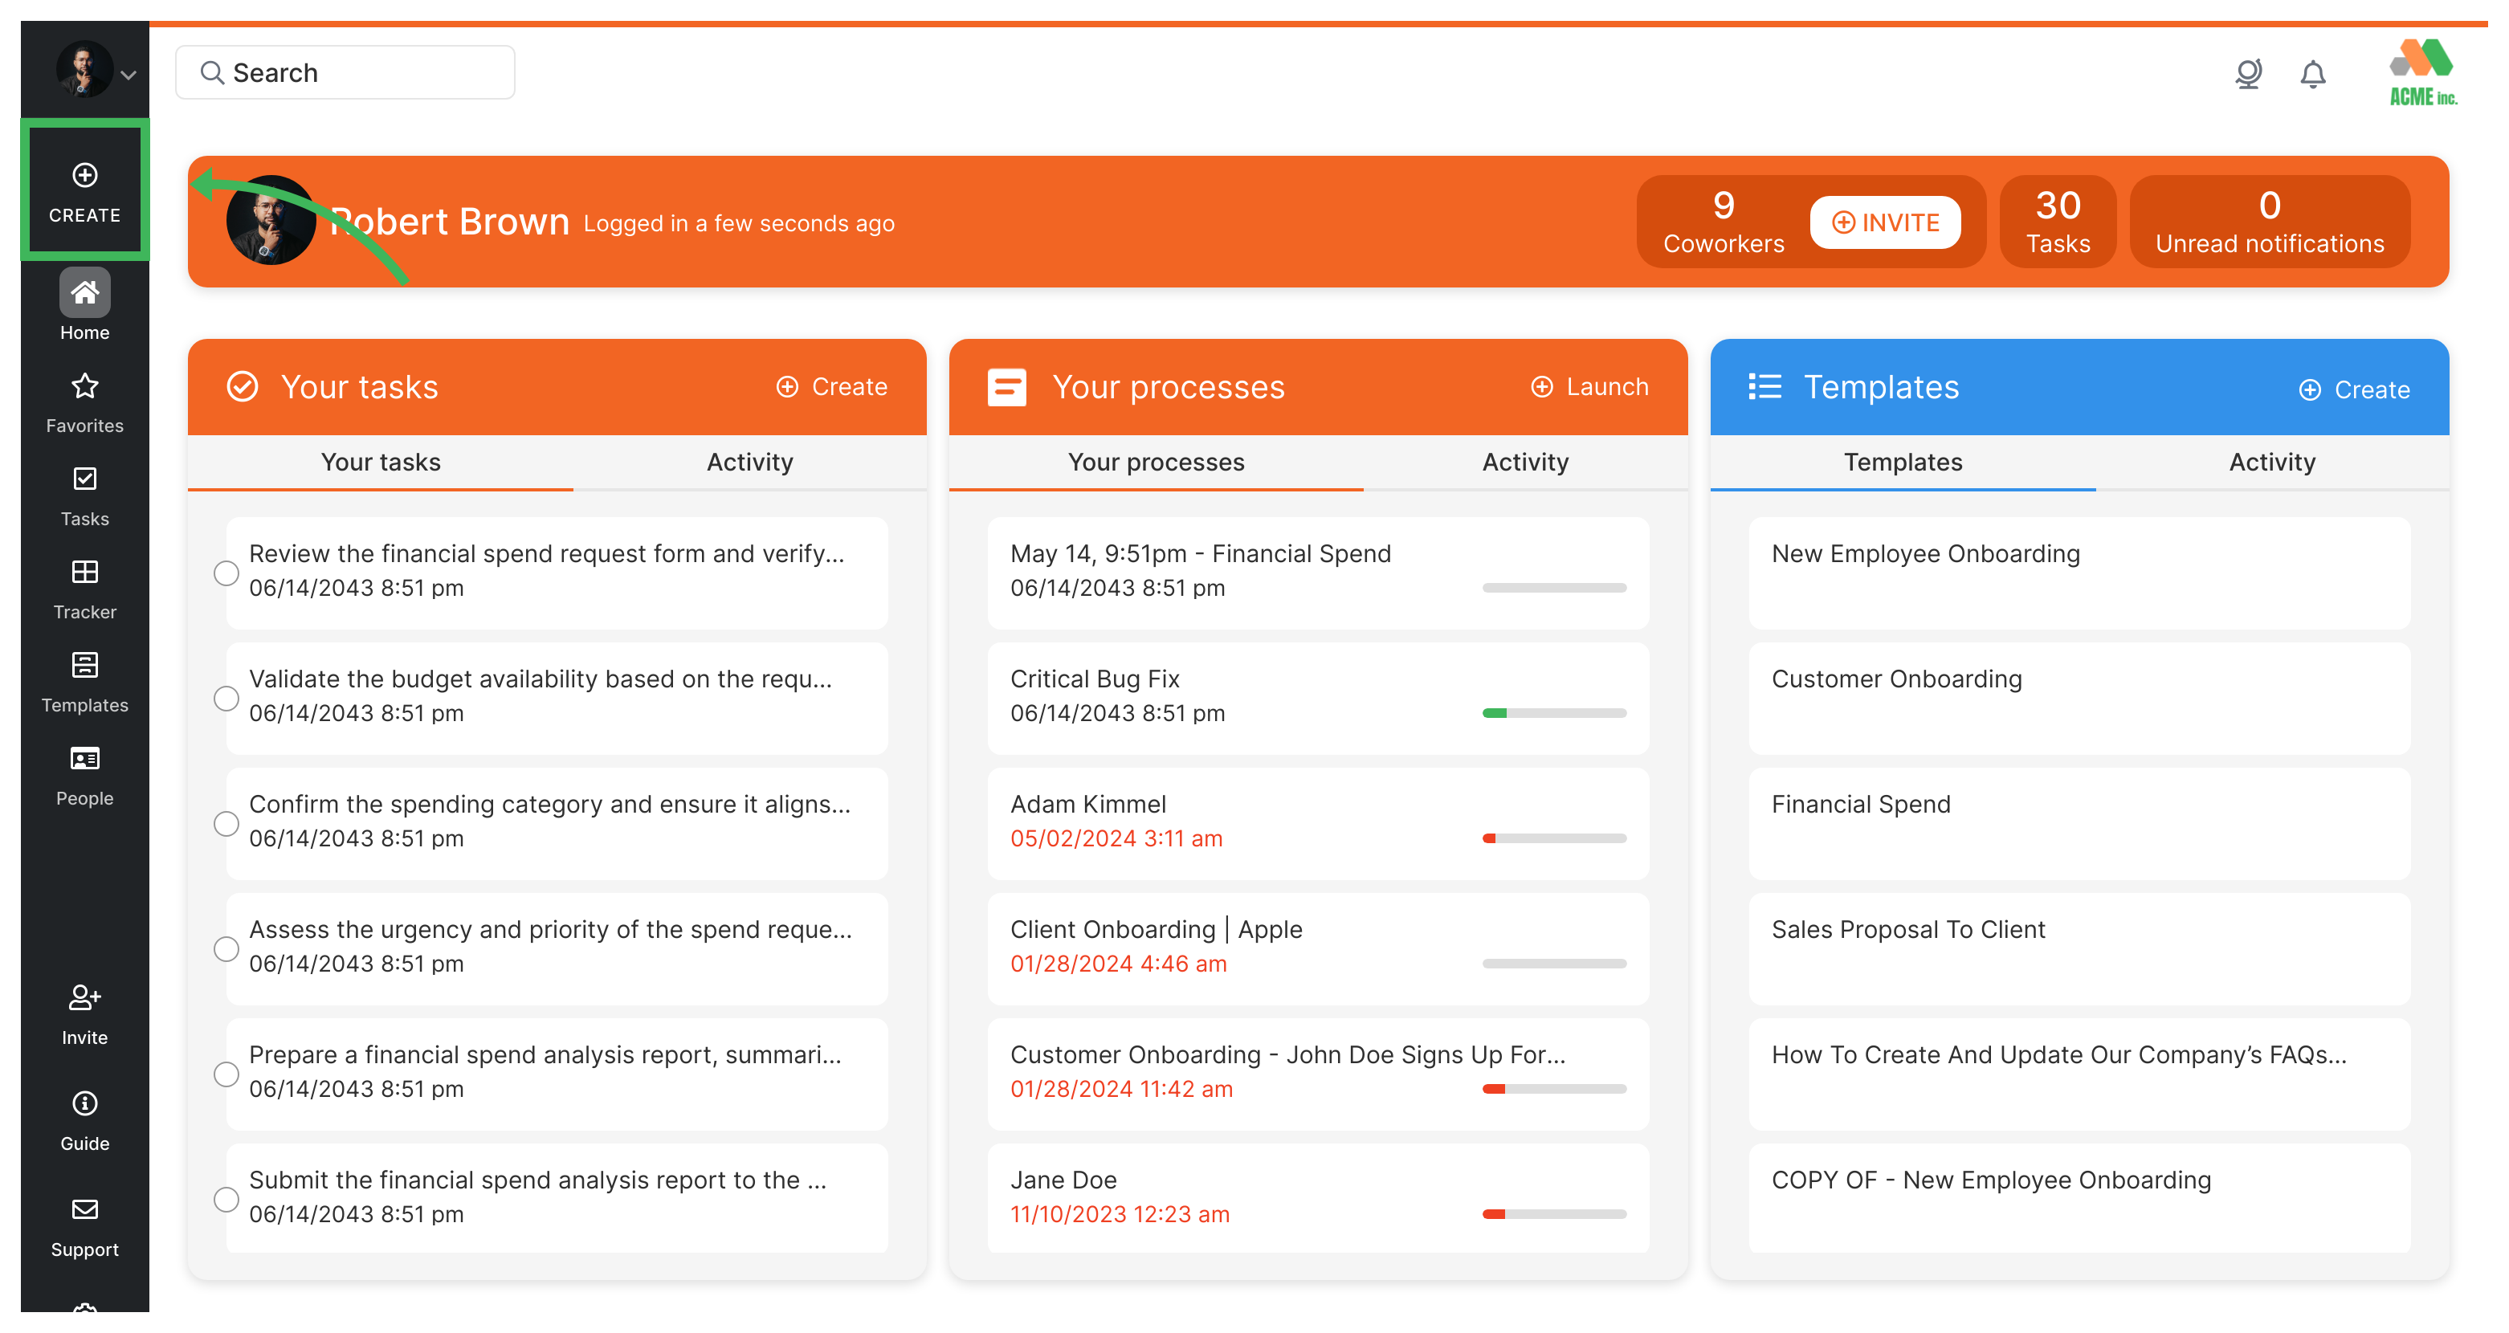The height and width of the screenshot is (1333, 2509).
Task: Click the CREATE plus icon in sidebar
Action: [85, 175]
